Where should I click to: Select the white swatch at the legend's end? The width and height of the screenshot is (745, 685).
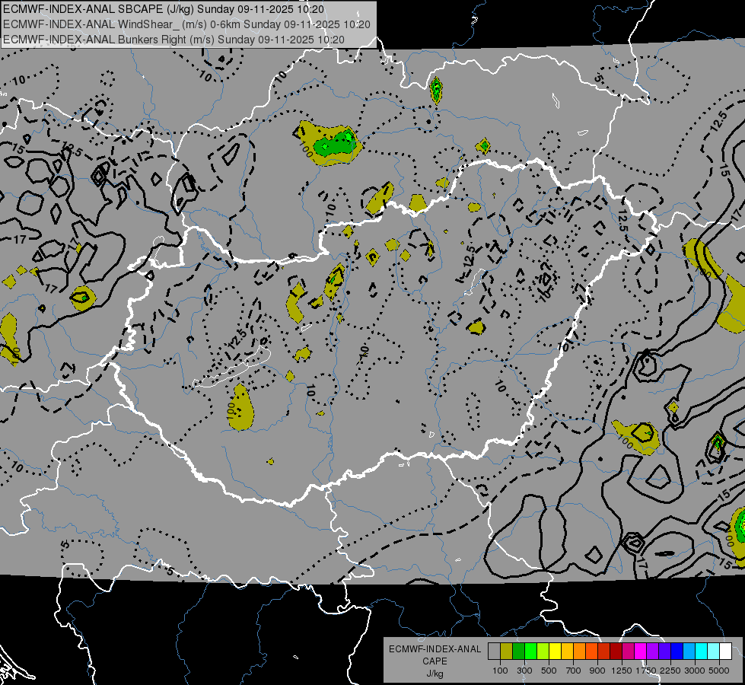click(x=725, y=651)
